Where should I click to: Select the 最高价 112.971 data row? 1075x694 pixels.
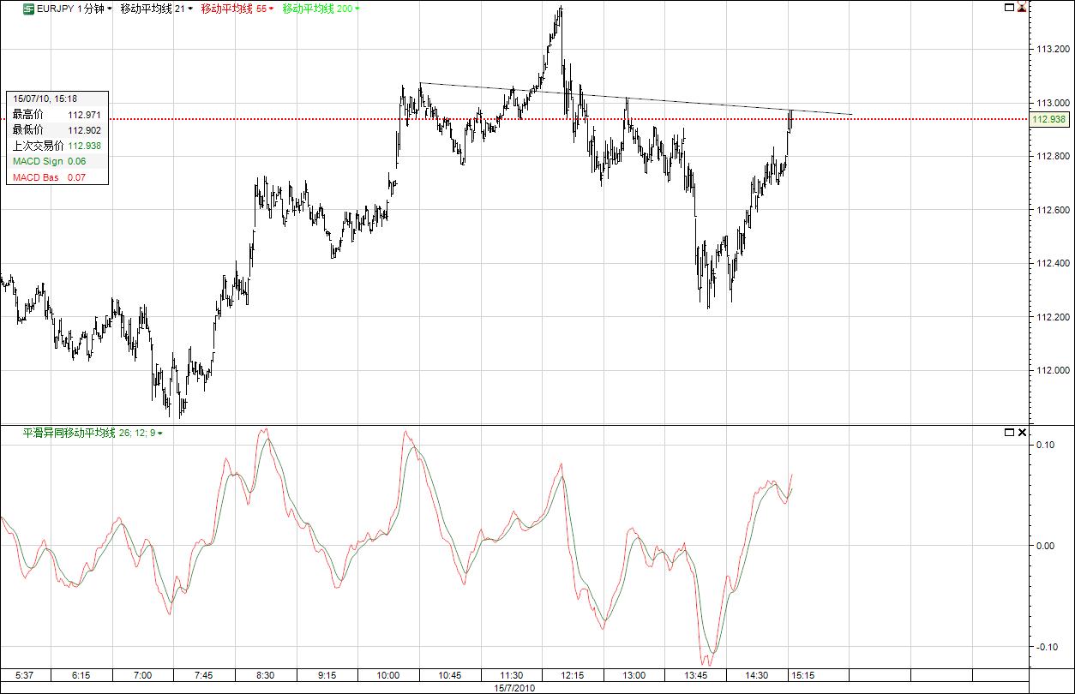click(57, 114)
